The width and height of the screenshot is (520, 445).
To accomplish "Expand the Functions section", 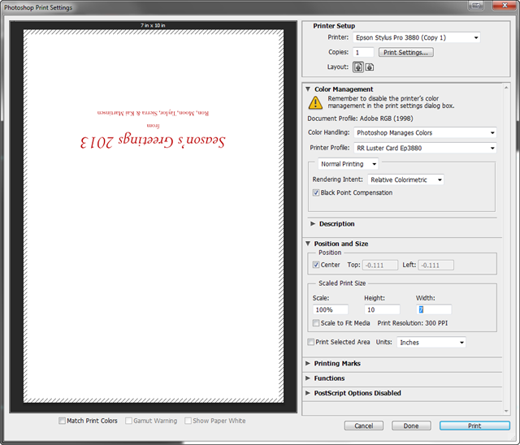I will (308, 378).
